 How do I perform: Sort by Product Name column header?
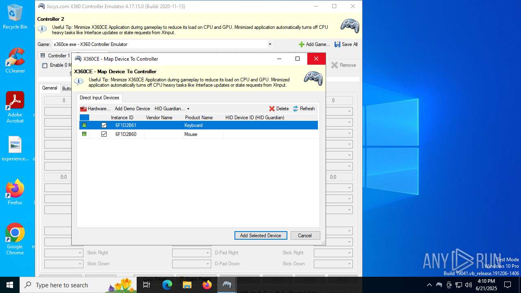coord(199,118)
